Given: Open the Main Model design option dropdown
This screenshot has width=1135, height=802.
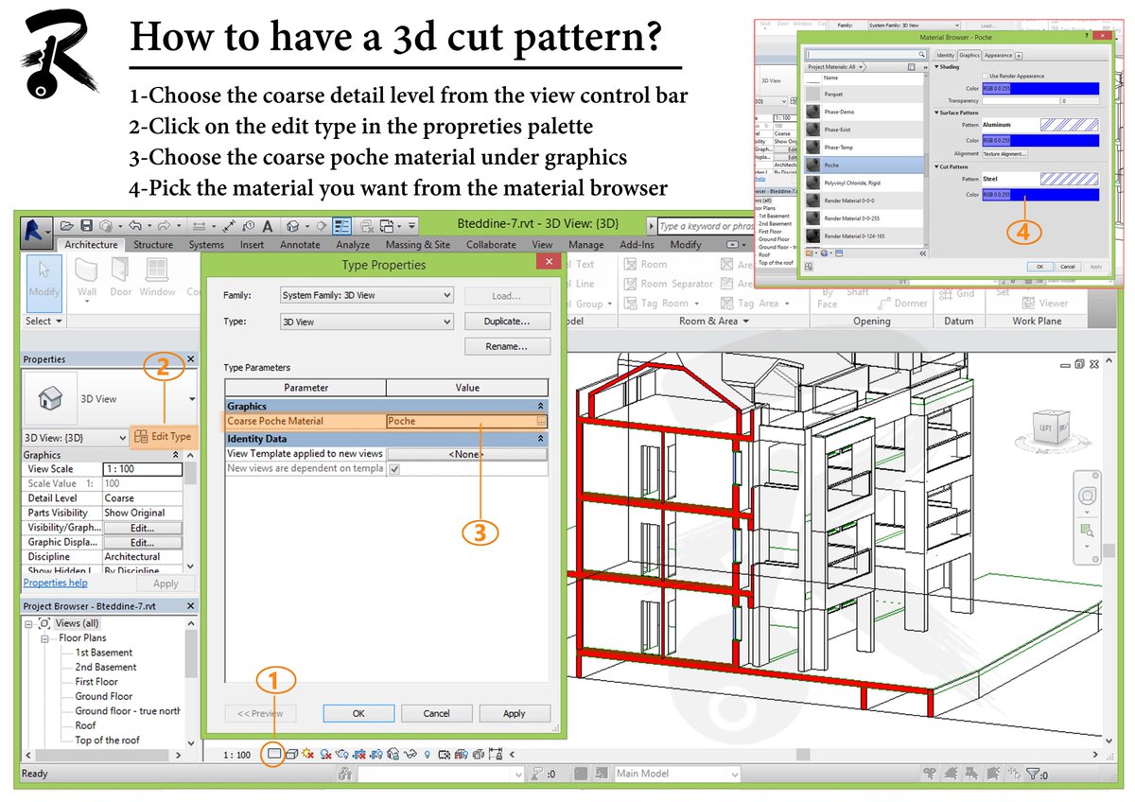Looking at the screenshot, I should [x=677, y=774].
